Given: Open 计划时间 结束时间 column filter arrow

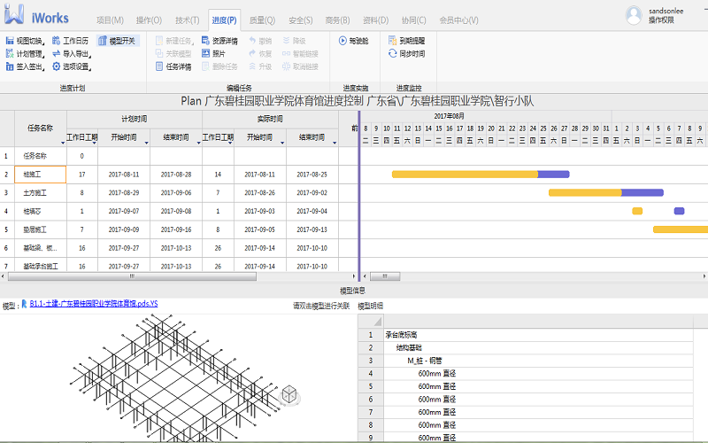Looking at the screenshot, I should 198,143.
